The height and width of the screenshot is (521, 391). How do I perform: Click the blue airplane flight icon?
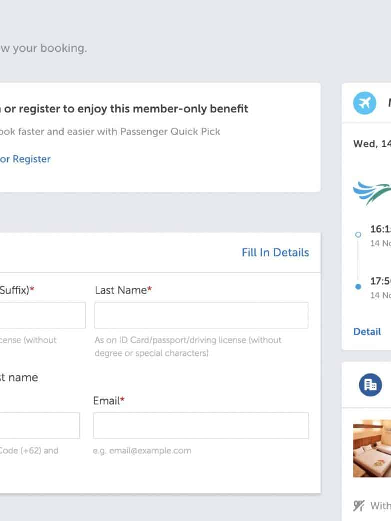point(364,103)
